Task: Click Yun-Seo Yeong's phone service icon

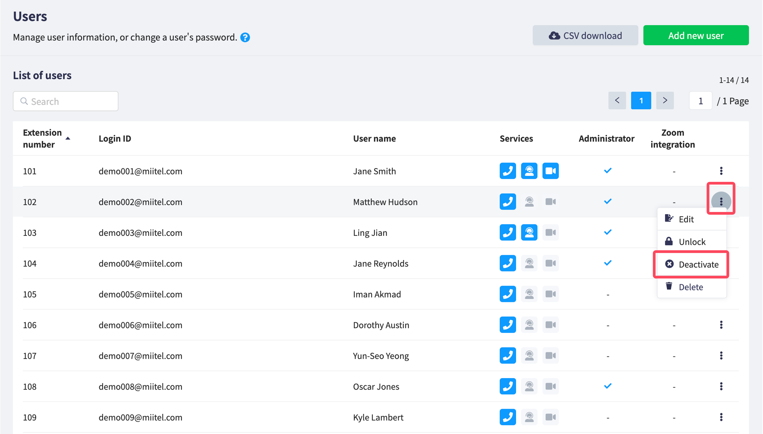Action: [x=508, y=356]
